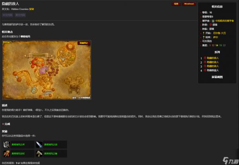Click the green difficulty value 19
Screen dimensions: 239x165
(221, 45)
